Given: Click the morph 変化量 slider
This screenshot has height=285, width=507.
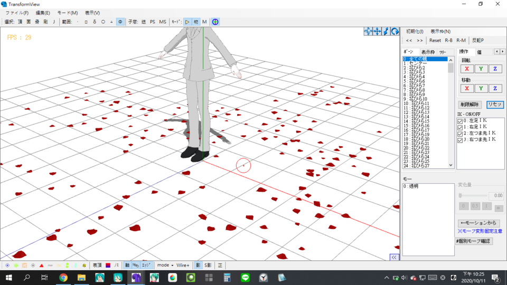Looking at the screenshot, I should 473,195.
